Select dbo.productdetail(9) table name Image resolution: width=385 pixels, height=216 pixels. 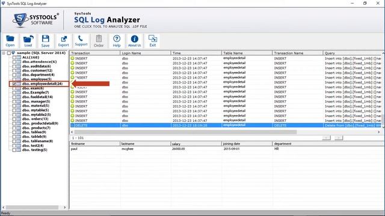[40, 124]
